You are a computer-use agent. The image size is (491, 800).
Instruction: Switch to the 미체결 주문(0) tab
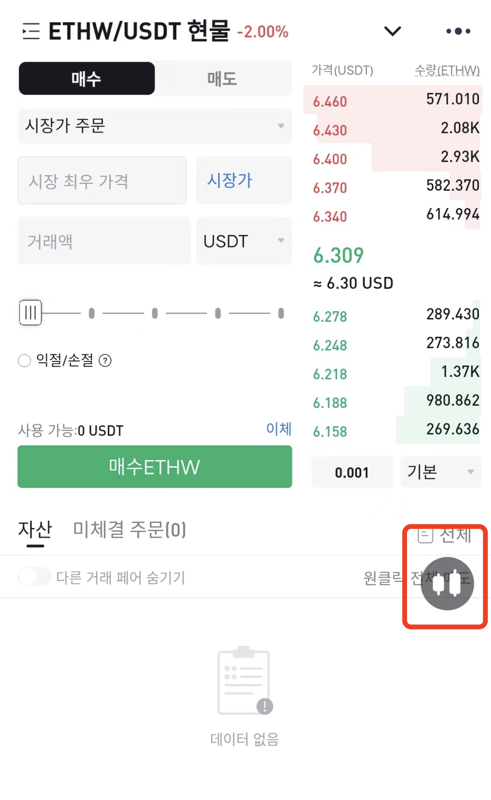(130, 529)
